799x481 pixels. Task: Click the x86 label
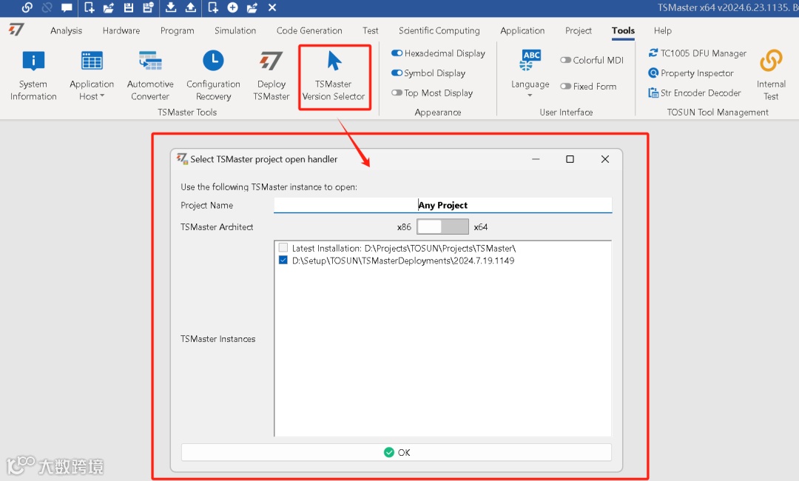coord(404,226)
